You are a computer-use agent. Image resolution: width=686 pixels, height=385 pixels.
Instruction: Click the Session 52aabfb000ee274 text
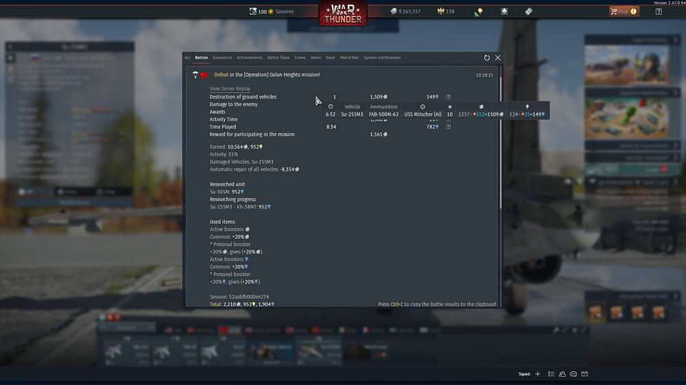click(x=239, y=297)
